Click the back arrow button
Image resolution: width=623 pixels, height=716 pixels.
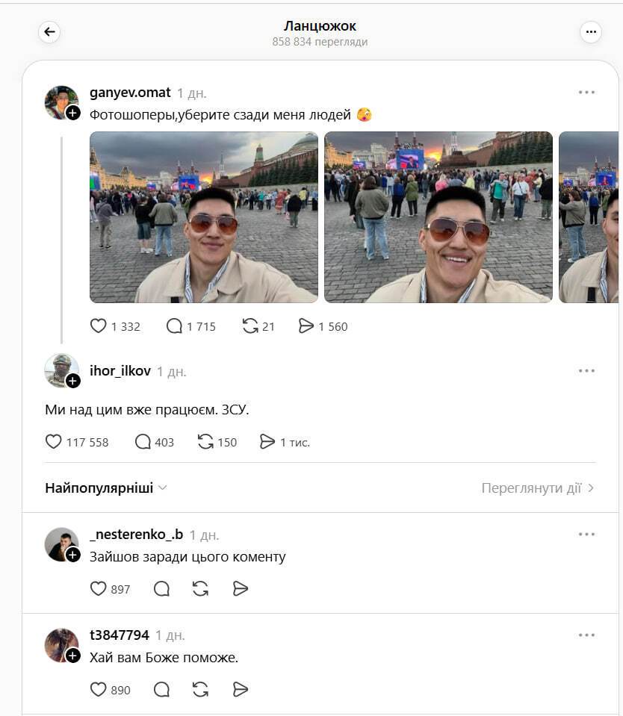[x=49, y=31]
